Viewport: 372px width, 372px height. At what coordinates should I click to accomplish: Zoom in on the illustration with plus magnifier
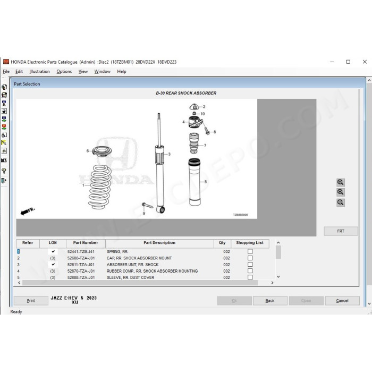coord(341,182)
